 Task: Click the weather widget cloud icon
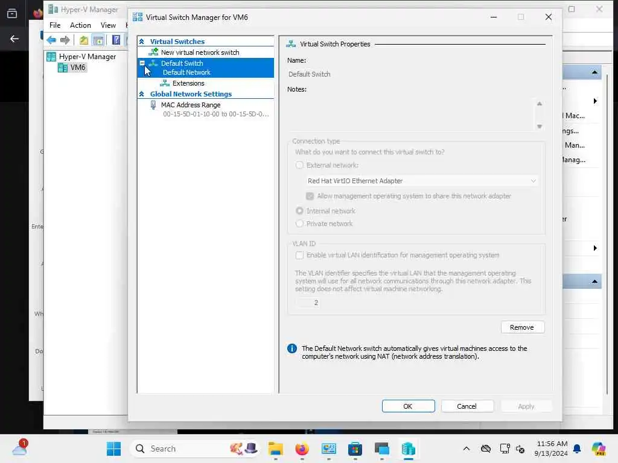pos(19,449)
